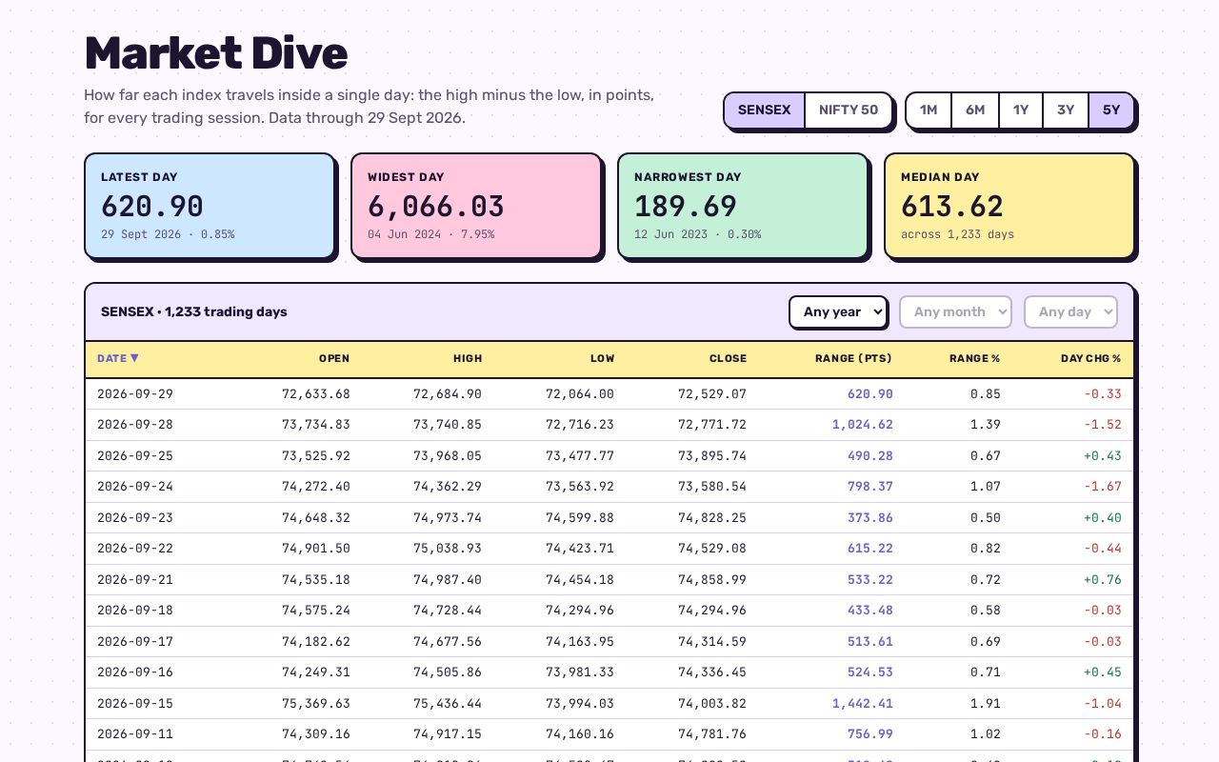Click close value 74,336.45
The height and width of the screenshot is (762, 1219).
[x=712, y=672]
